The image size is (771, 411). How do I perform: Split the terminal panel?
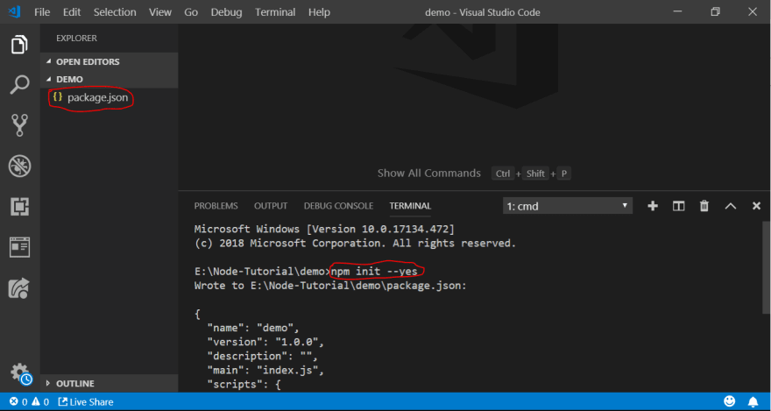[x=678, y=206]
